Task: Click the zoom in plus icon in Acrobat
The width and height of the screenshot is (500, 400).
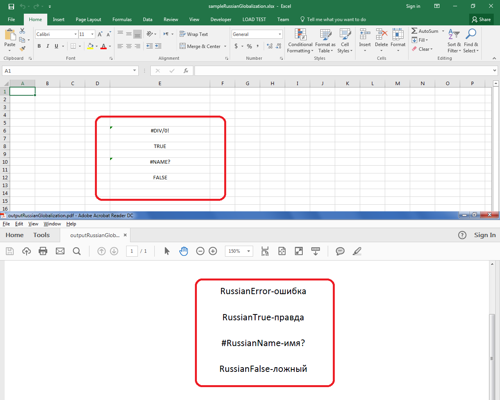Action: (213, 251)
